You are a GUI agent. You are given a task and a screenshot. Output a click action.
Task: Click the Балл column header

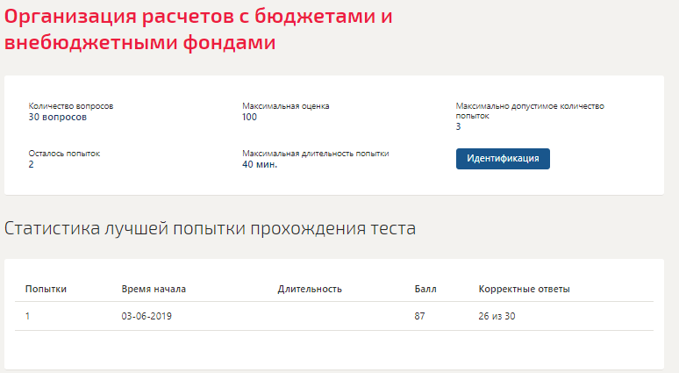pos(425,289)
